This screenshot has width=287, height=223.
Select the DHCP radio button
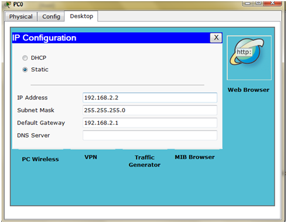25,58
